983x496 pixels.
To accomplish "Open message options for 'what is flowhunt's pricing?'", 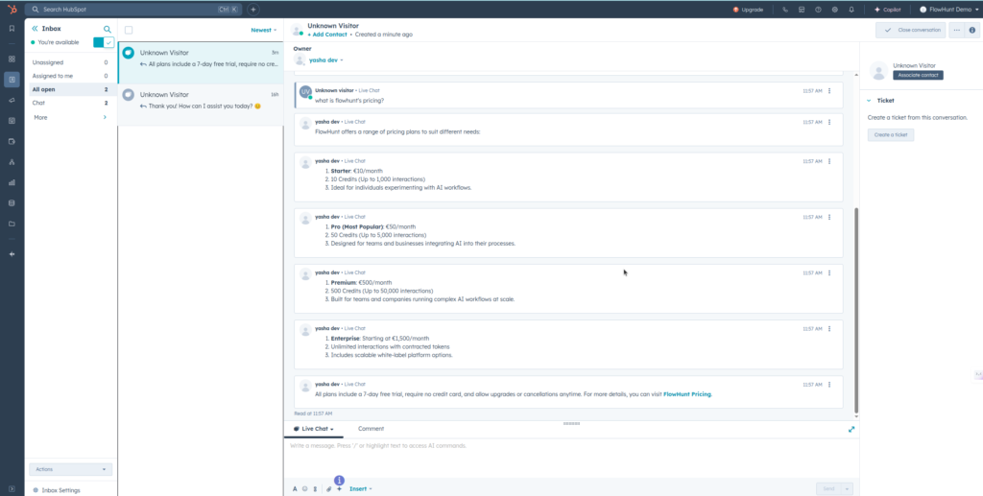I will pyautogui.click(x=829, y=91).
